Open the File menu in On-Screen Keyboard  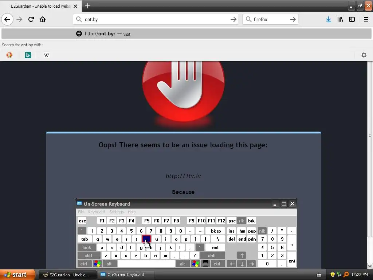tap(81, 212)
